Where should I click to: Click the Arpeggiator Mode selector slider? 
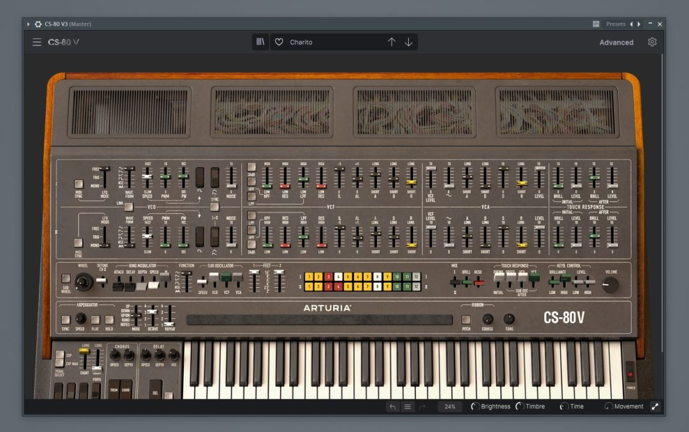137,316
